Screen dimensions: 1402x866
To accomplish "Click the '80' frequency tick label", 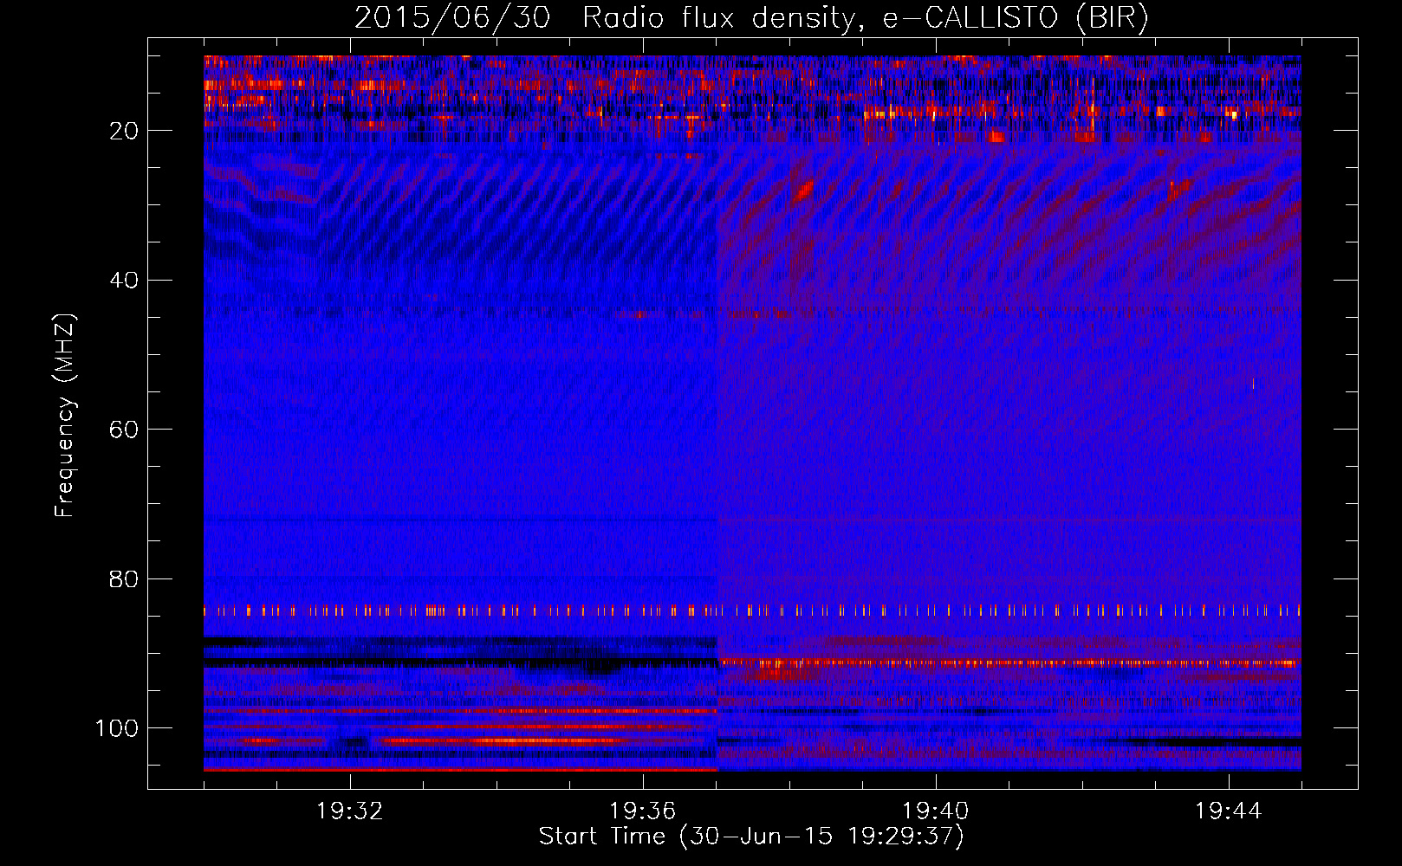I will click(125, 578).
